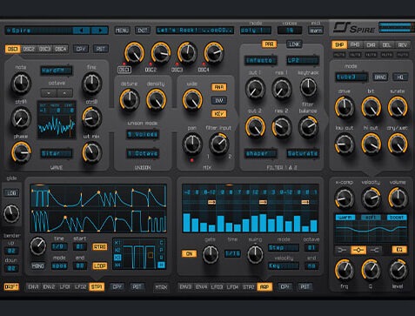This screenshot has width=415, height=316.
Task: Open the infecto filter type dropdown
Action: click(260, 60)
